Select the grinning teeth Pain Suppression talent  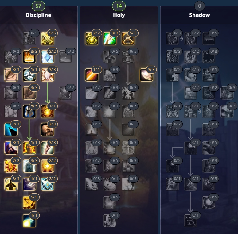click(x=29, y=184)
